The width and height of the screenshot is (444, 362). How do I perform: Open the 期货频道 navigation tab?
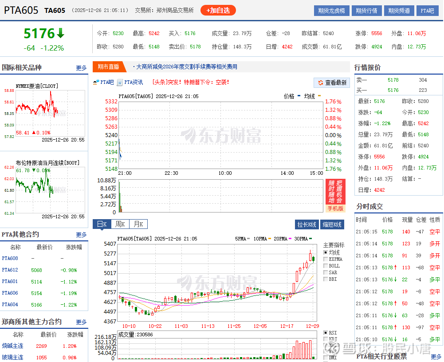(399, 11)
